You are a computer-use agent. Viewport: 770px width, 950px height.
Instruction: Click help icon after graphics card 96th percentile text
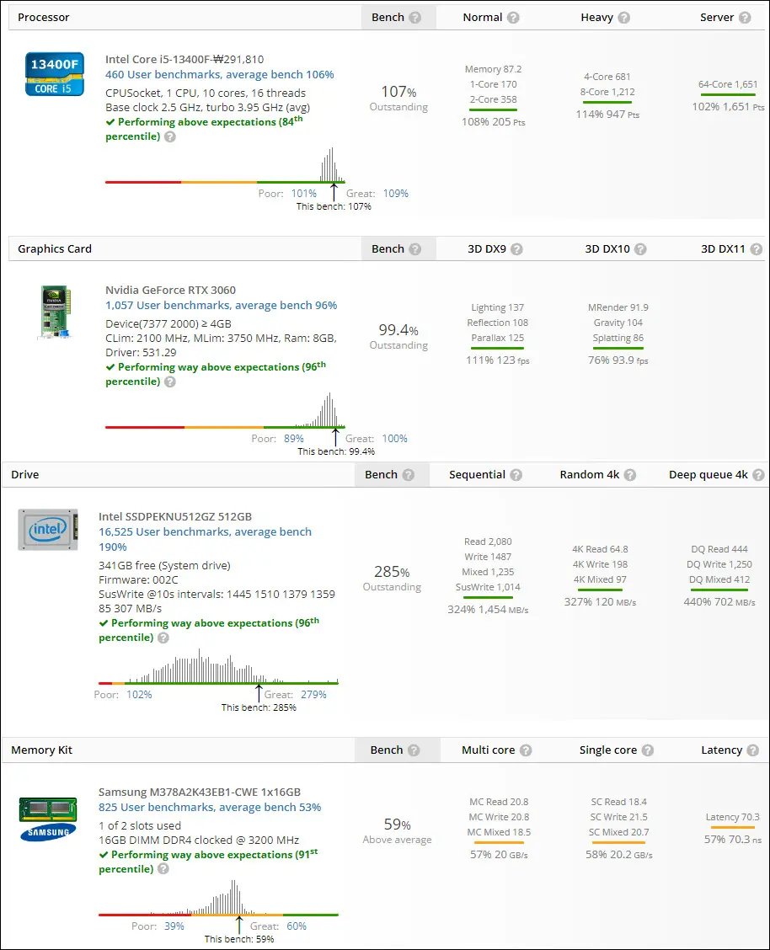[170, 382]
